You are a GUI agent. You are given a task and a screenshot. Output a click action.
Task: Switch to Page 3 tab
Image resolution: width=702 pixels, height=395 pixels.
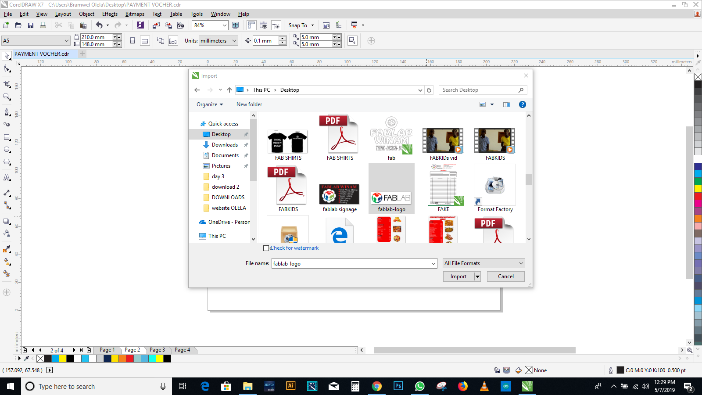click(x=157, y=350)
